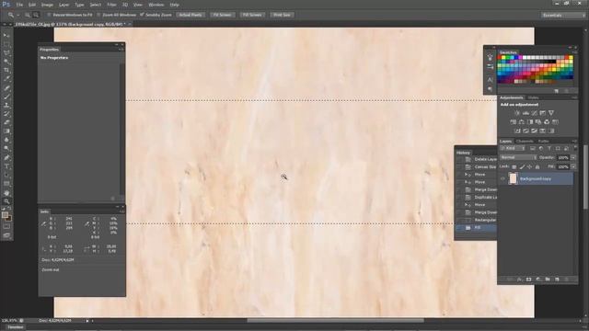The height and width of the screenshot is (331, 589).
Task: Click the Actual Pixels button
Action: pyautogui.click(x=191, y=15)
